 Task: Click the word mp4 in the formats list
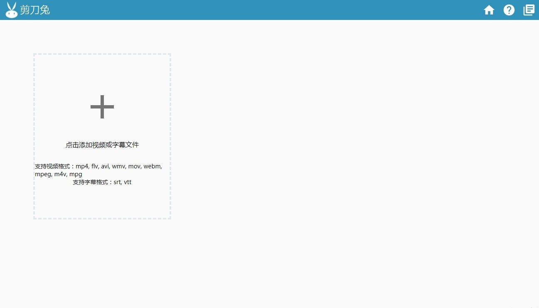[82, 166]
